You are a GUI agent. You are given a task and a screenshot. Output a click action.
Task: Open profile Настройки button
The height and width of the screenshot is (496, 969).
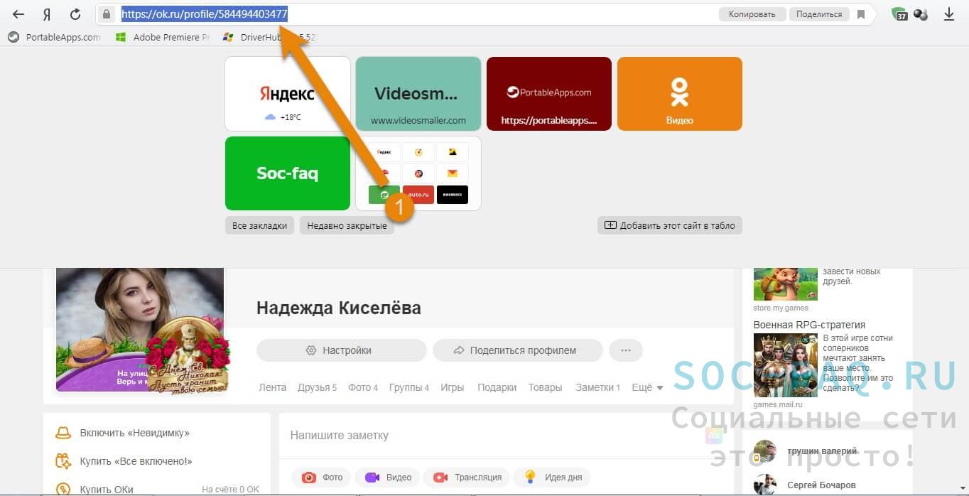pos(342,350)
